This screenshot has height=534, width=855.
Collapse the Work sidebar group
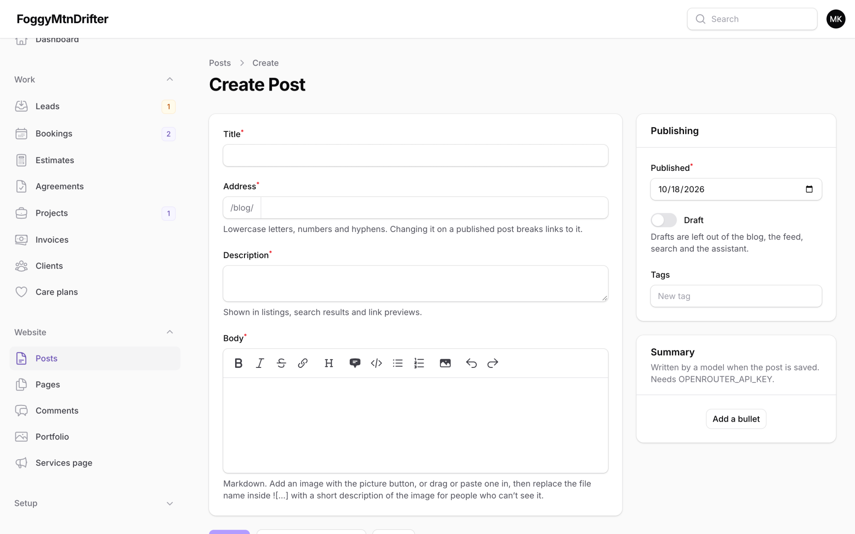(x=170, y=79)
